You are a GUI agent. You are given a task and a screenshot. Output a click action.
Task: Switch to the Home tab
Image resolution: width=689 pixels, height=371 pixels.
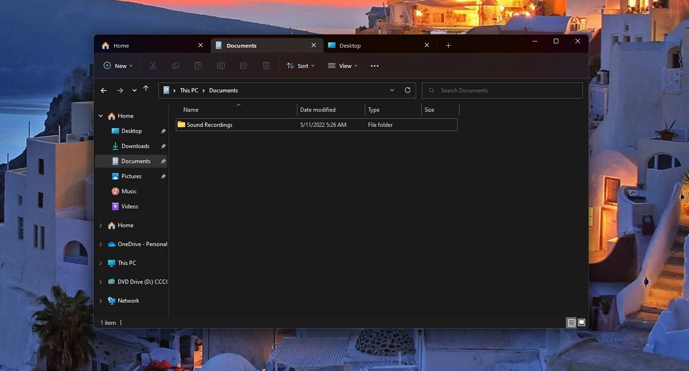coord(121,45)
